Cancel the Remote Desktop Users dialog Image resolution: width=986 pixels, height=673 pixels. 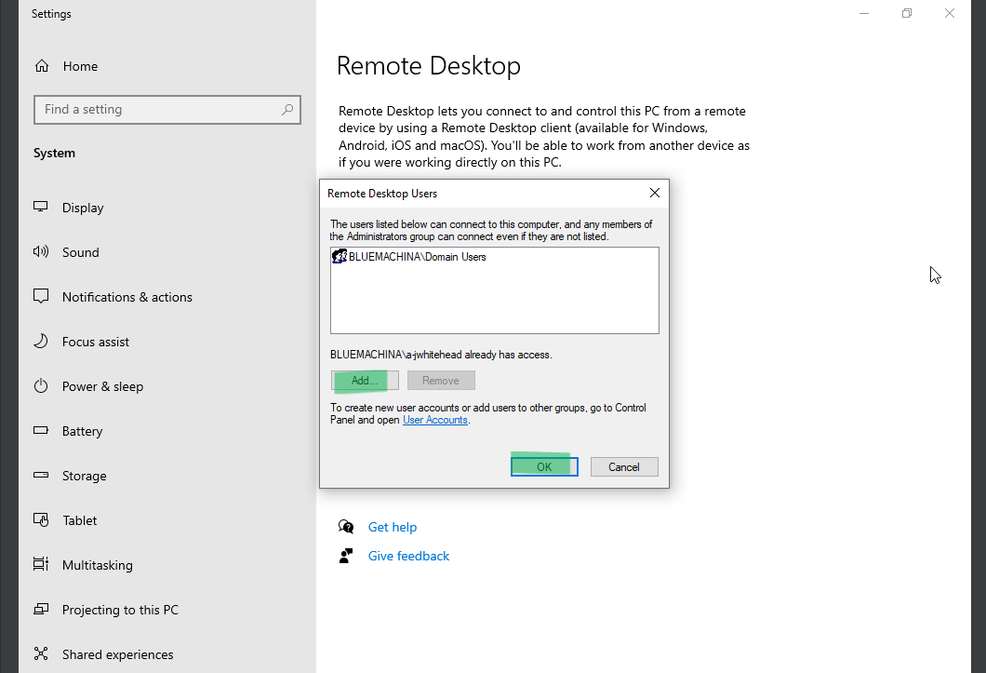(x=624, y=466)
